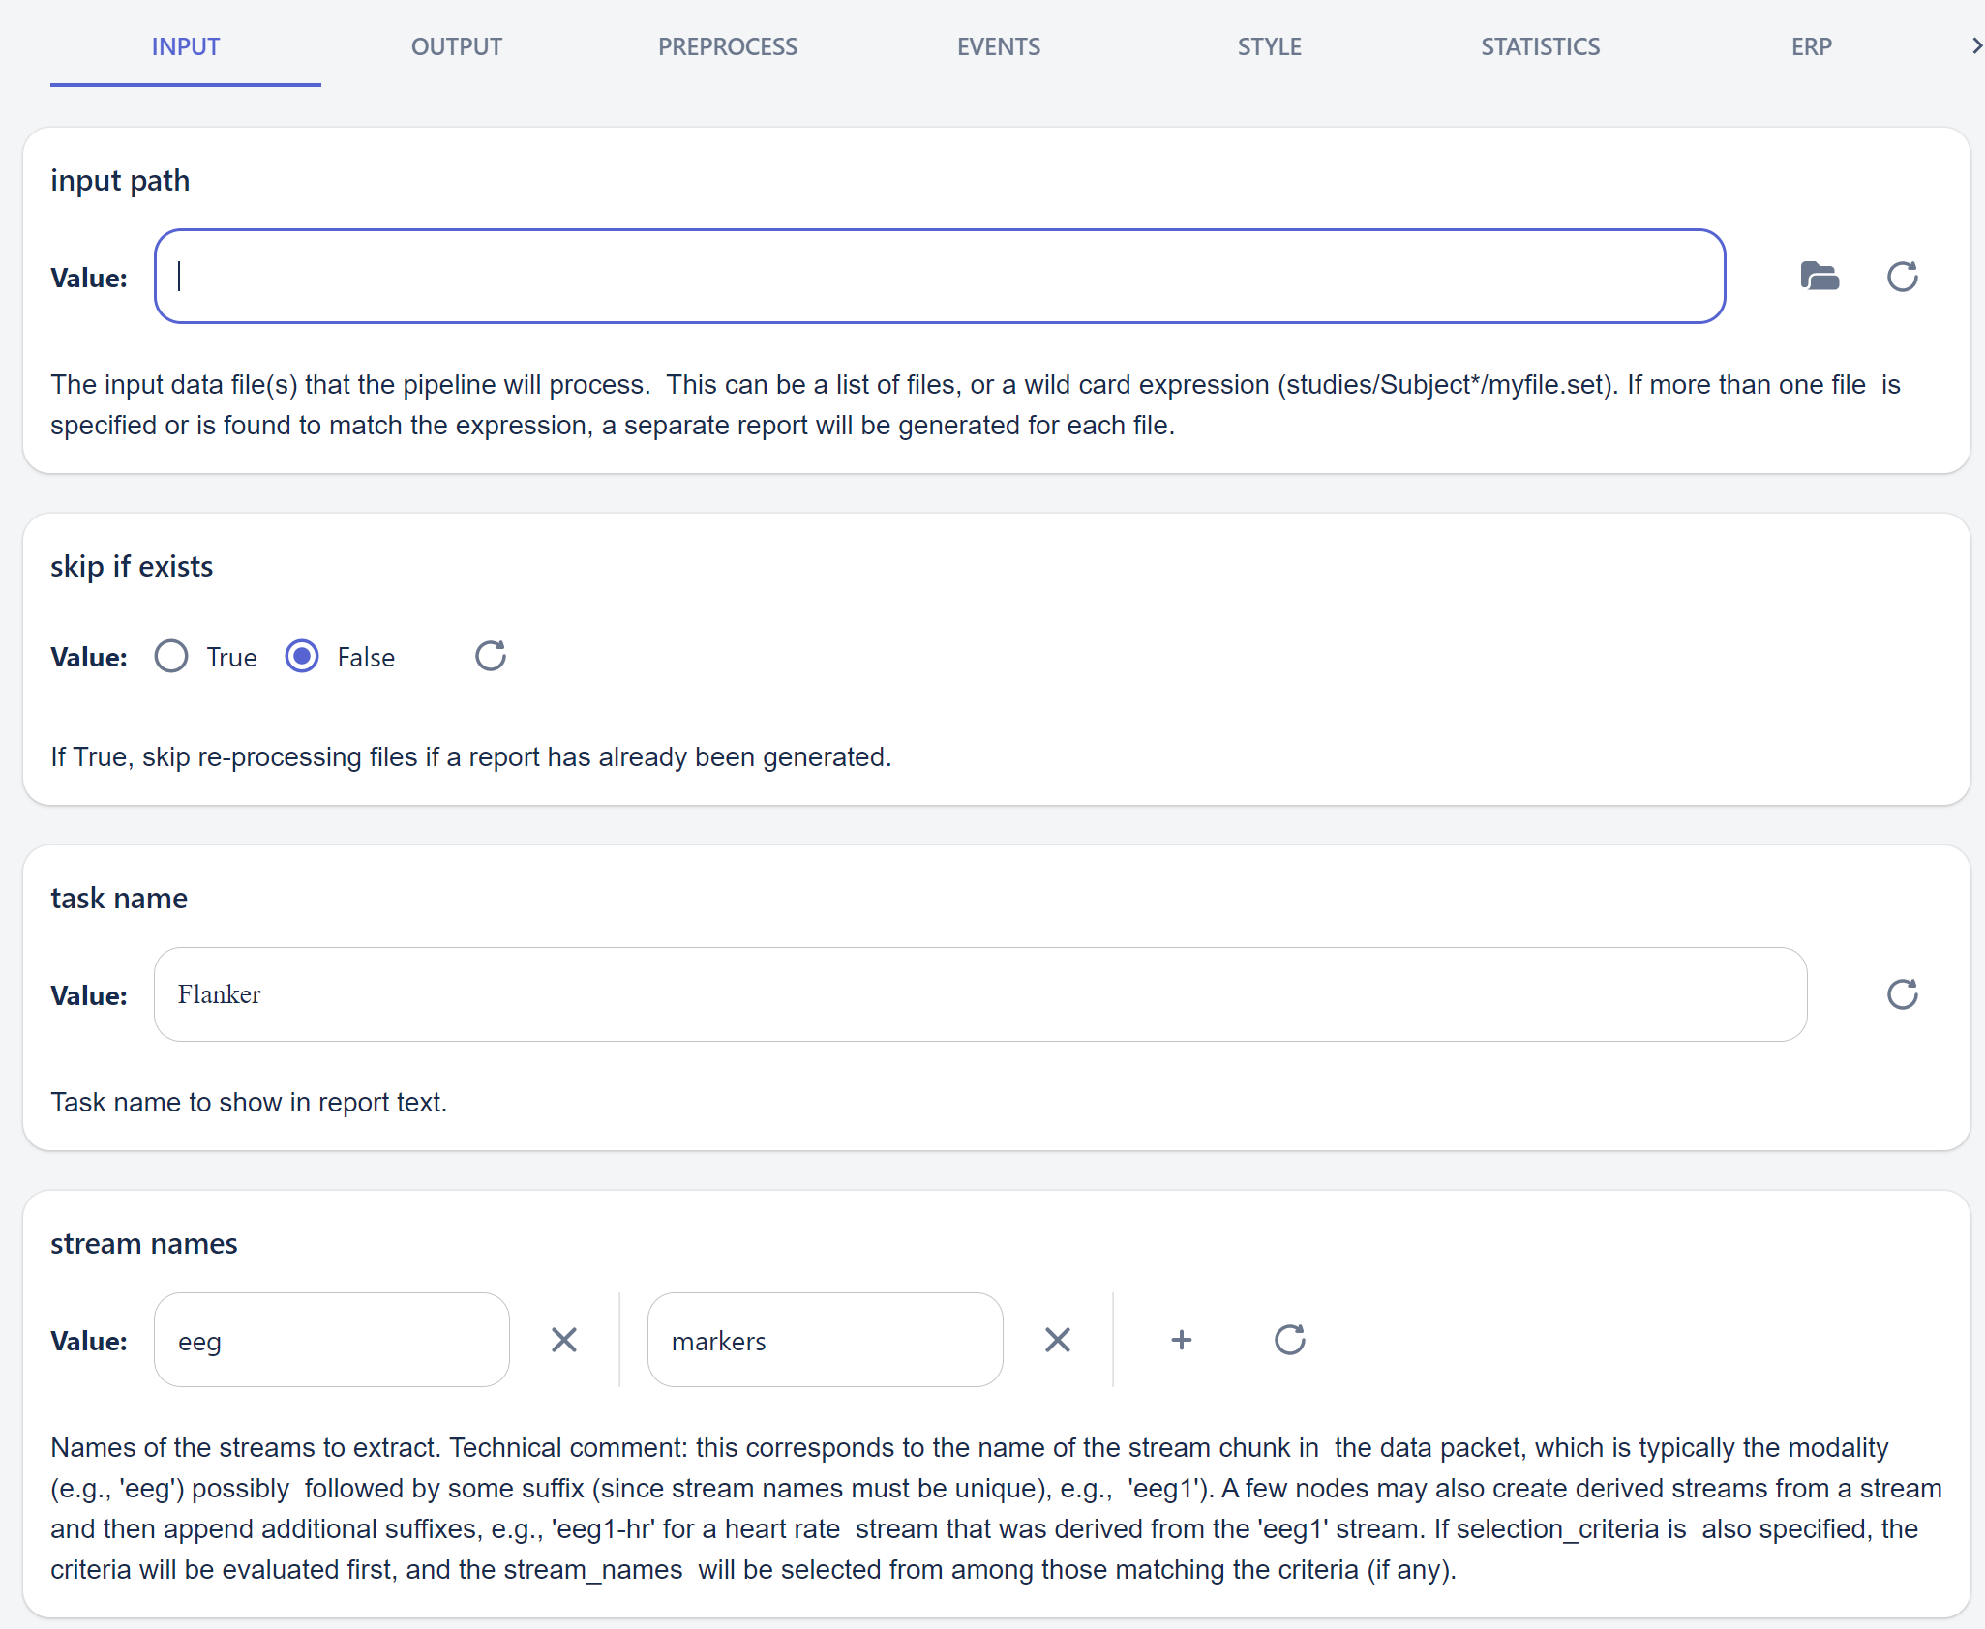Select False for skip if exists
Image resolution: width=1985 pixels, height=1629 pixels.
302,657
